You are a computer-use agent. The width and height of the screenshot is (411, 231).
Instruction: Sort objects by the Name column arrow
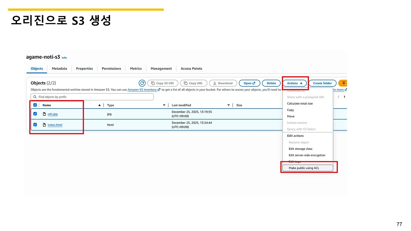(100, 105)
